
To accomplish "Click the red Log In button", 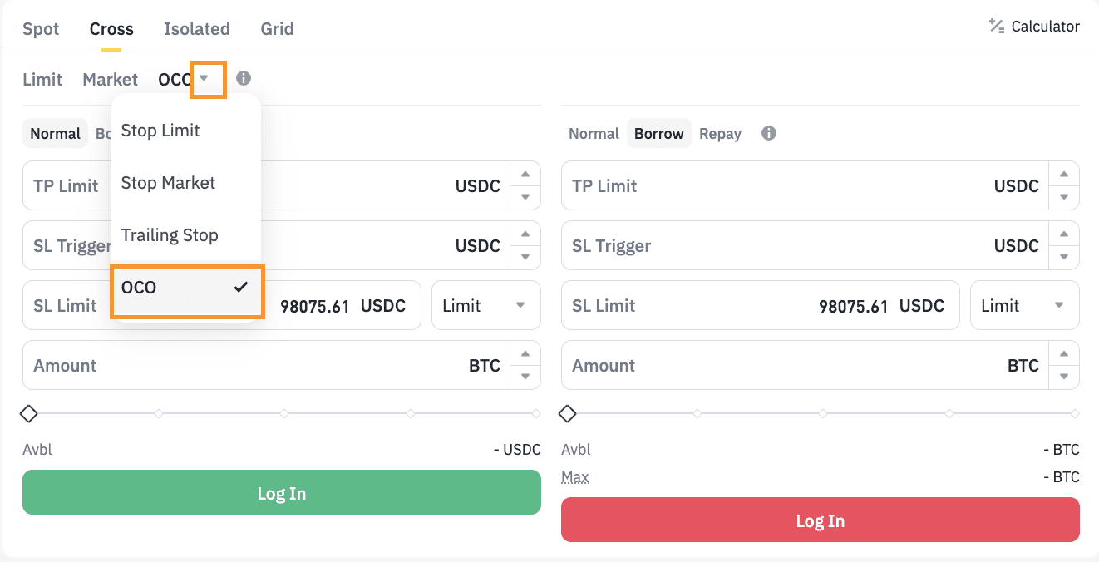I will point(820,520).
